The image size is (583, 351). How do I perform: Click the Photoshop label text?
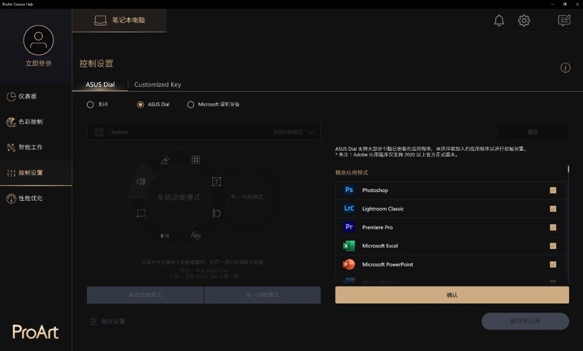pos(375,190)
